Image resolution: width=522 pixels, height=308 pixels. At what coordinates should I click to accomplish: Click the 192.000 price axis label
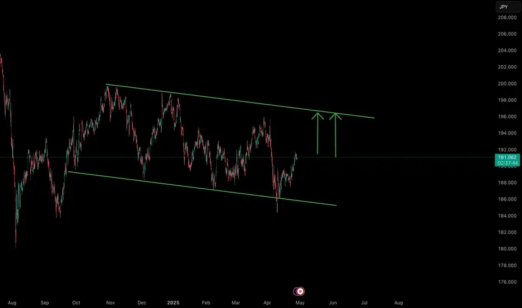pos(507,150)
